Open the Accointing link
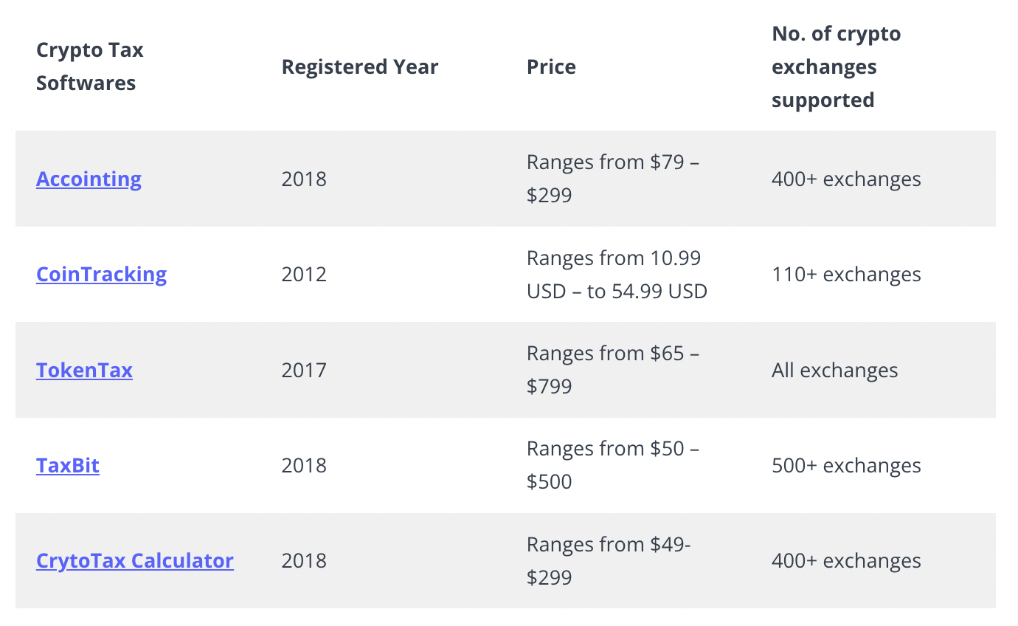 pyautogui.click(x=89, y=179)
